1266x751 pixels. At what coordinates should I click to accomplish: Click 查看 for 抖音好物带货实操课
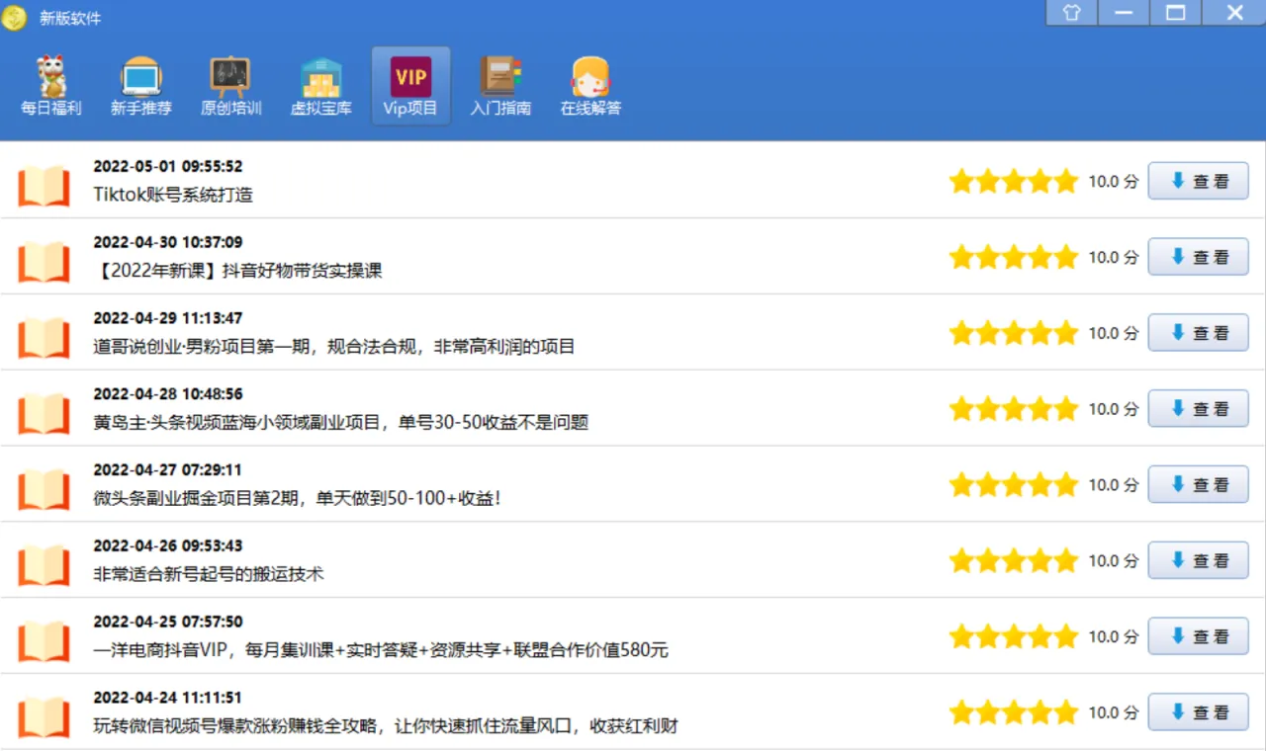tap(1198, 257)
